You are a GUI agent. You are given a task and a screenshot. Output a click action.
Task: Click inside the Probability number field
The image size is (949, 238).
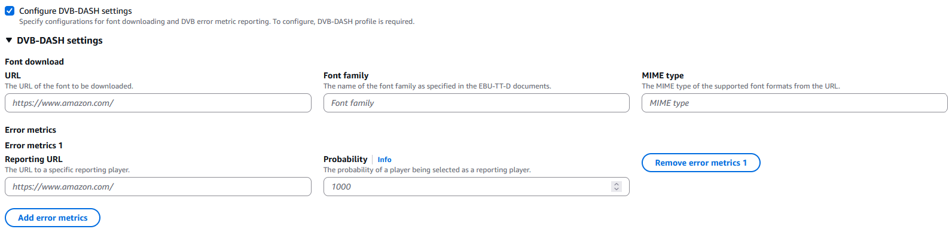pyautogui.click(x=476, y=187)
